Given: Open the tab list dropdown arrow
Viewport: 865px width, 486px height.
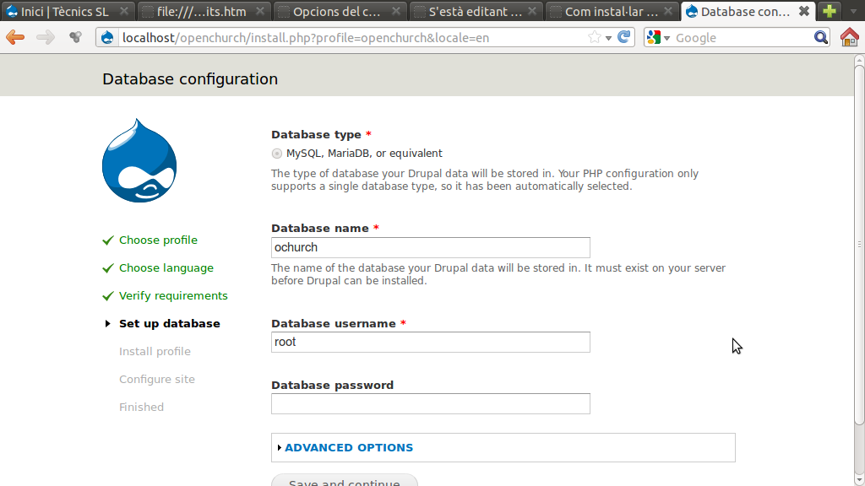Looking at the screenshot, I should pos(853,12).
